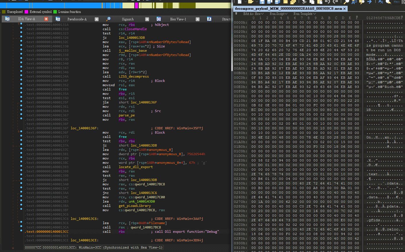Open the 'Run Template' dropdown
The height and width of the screenshot is (252, 405).
304,14
